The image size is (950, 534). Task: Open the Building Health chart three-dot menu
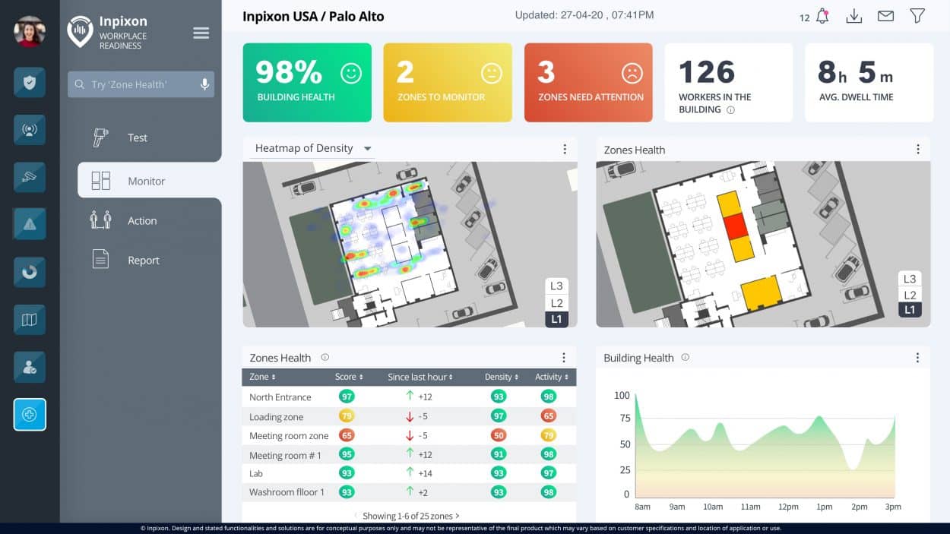coord(917,358)
